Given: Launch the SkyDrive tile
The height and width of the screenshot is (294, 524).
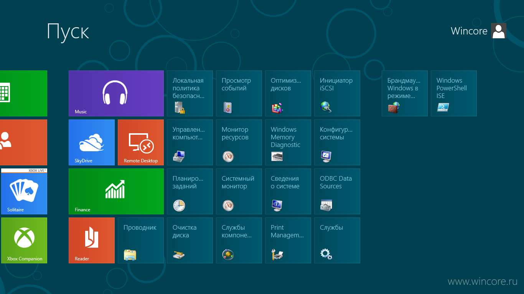Looking at the screenshot, I should point(91,142).
